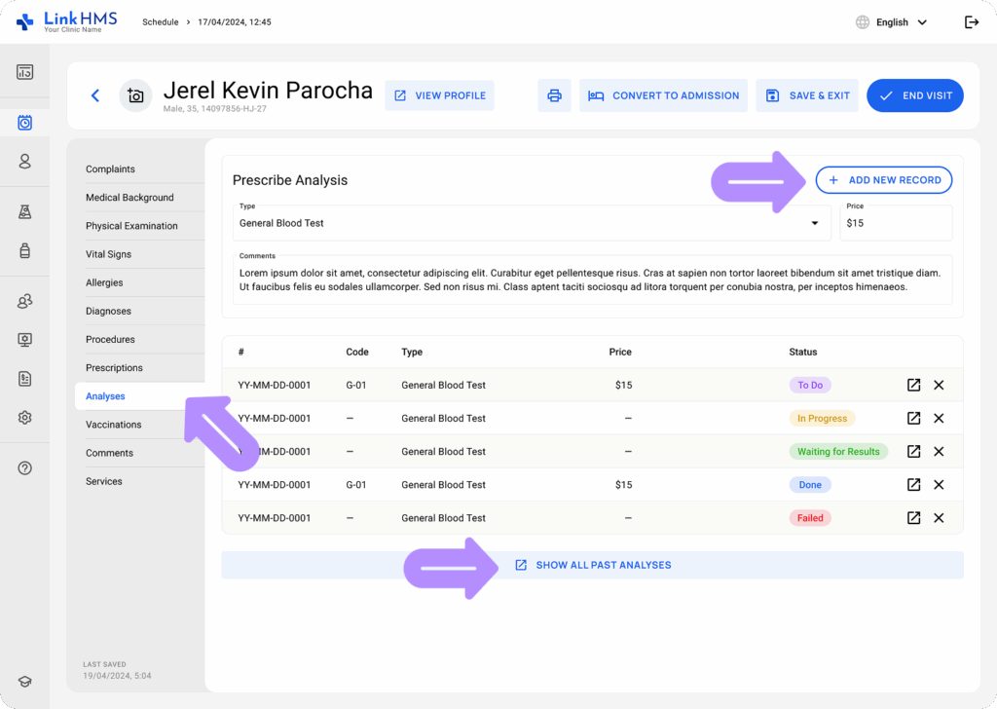This screenshot has width=997, height=709.
Task: Open the Diagnoses section
Action: point(108,312)
